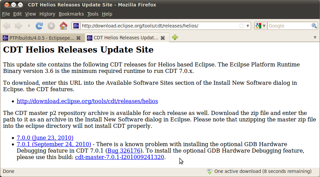
Task: Open the Bug 326176 link
Action: pos(124,151)
